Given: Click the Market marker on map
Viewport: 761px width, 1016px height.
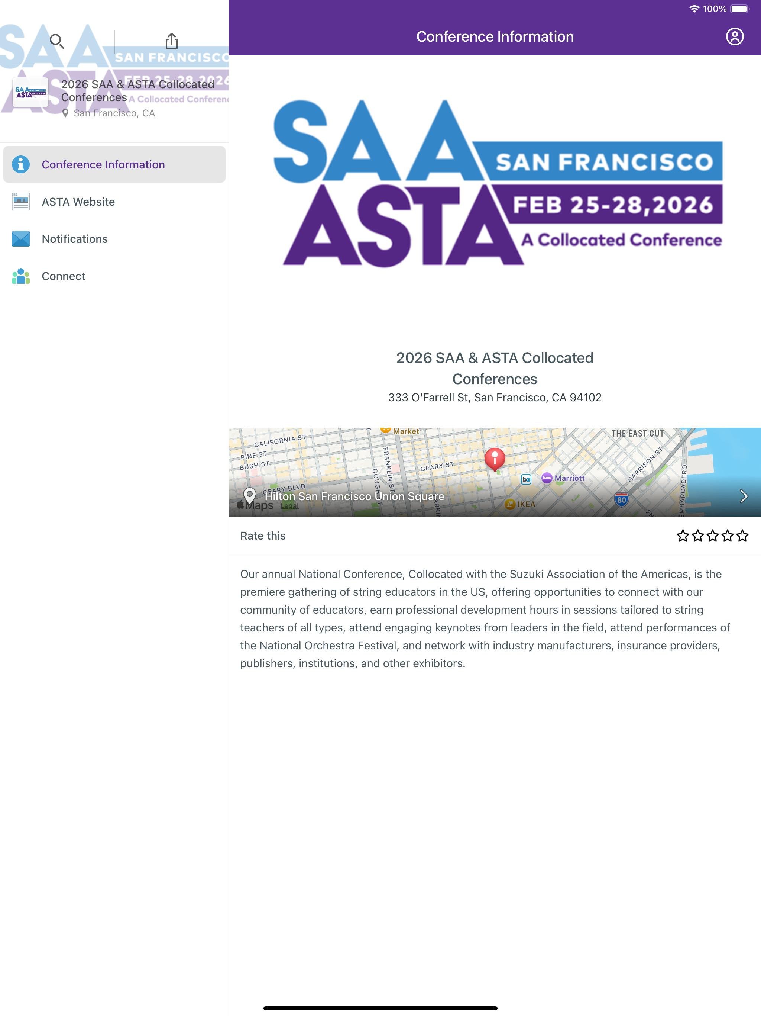Looking at the screenshot, I should point(386,430).
